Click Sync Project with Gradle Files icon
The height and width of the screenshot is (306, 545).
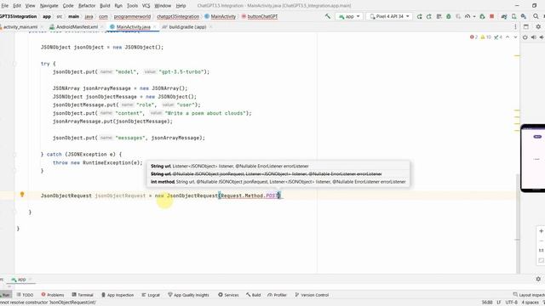504,16
